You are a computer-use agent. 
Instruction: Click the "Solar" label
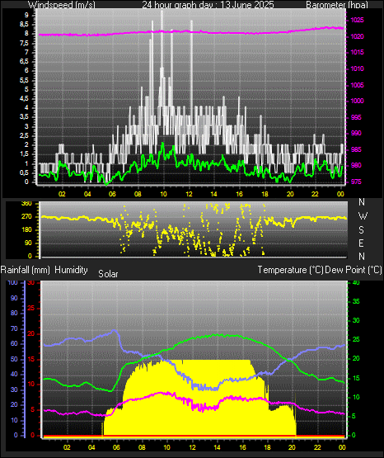108,274
